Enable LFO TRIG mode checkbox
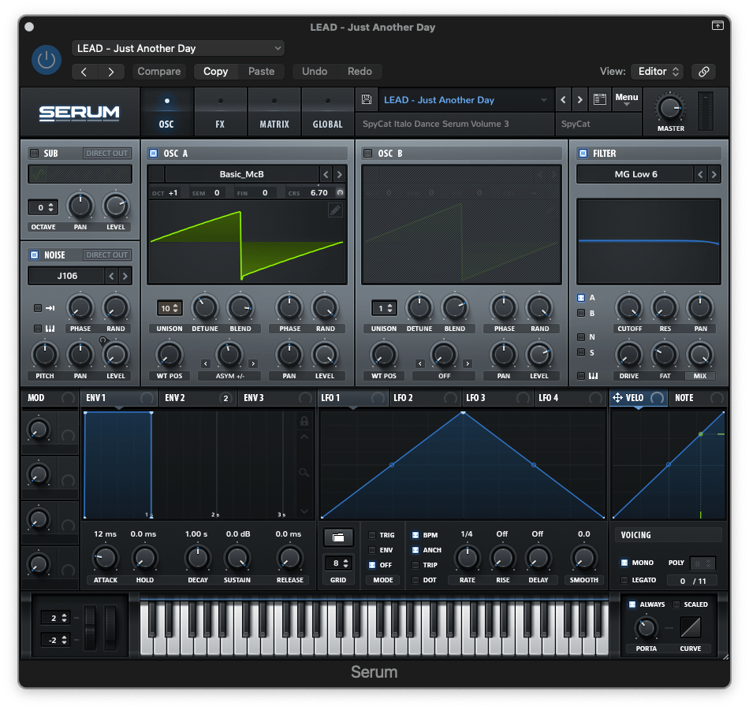749x710 pixels. [372, 535]
